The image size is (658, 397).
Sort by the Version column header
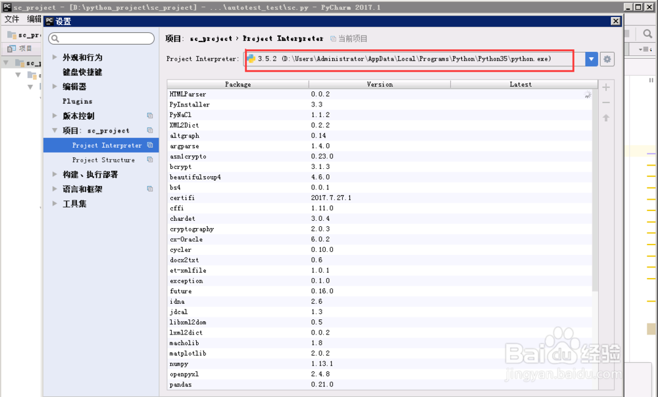380,84
